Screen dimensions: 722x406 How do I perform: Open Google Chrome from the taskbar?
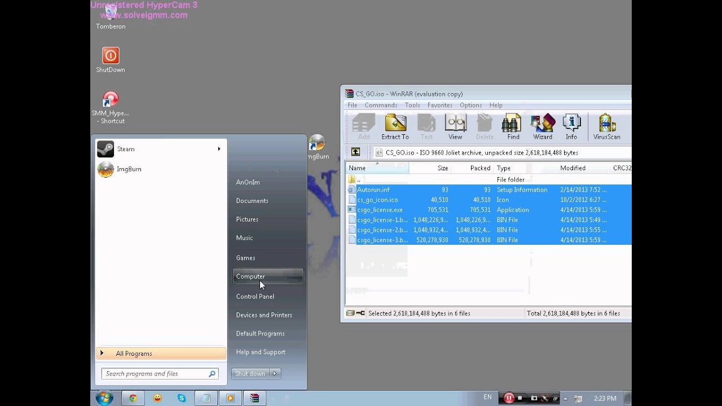pos(133,398)
